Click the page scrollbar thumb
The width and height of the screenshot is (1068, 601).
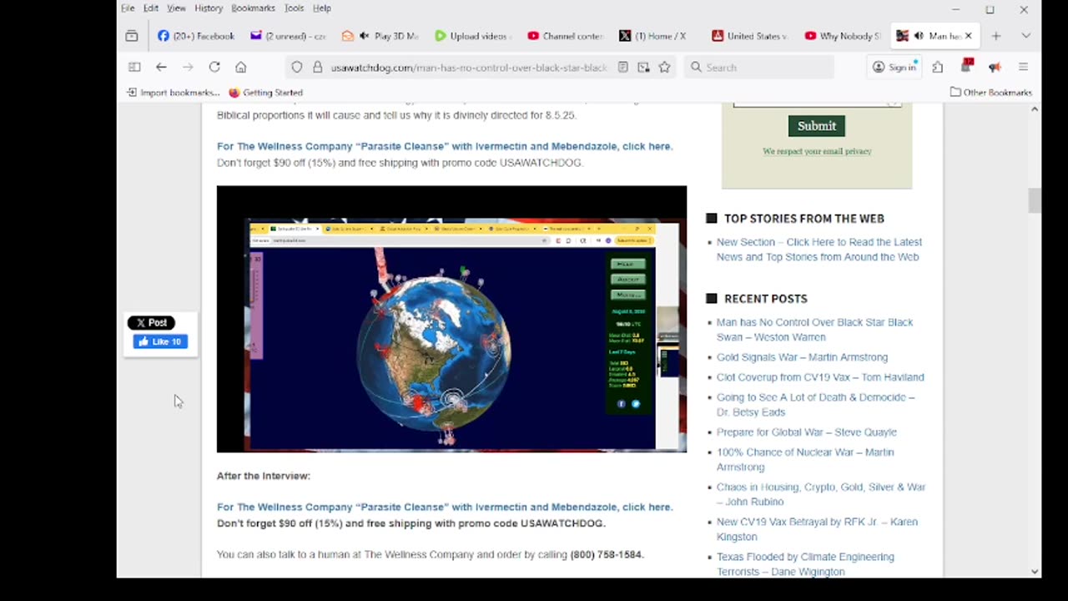(1035, 201)
